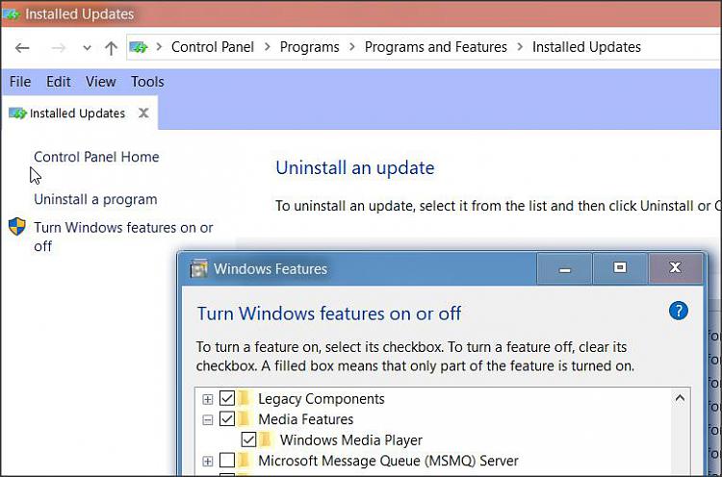Open the Tools menu
This screenshot has height=477, width=722.
click(147, 82)
